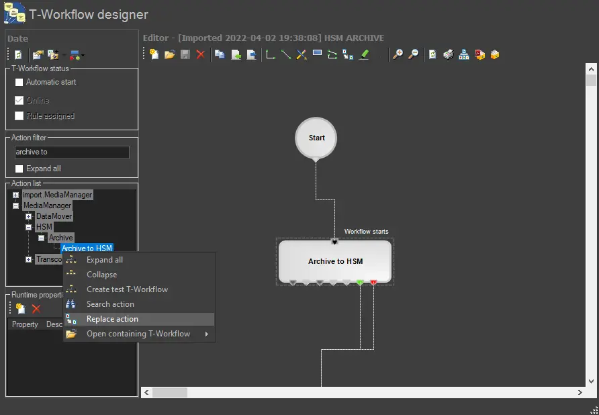The image size is (599, 415).
Task: Click the refresh icon in Date panel toolbar
Action: tap(19, 54)
